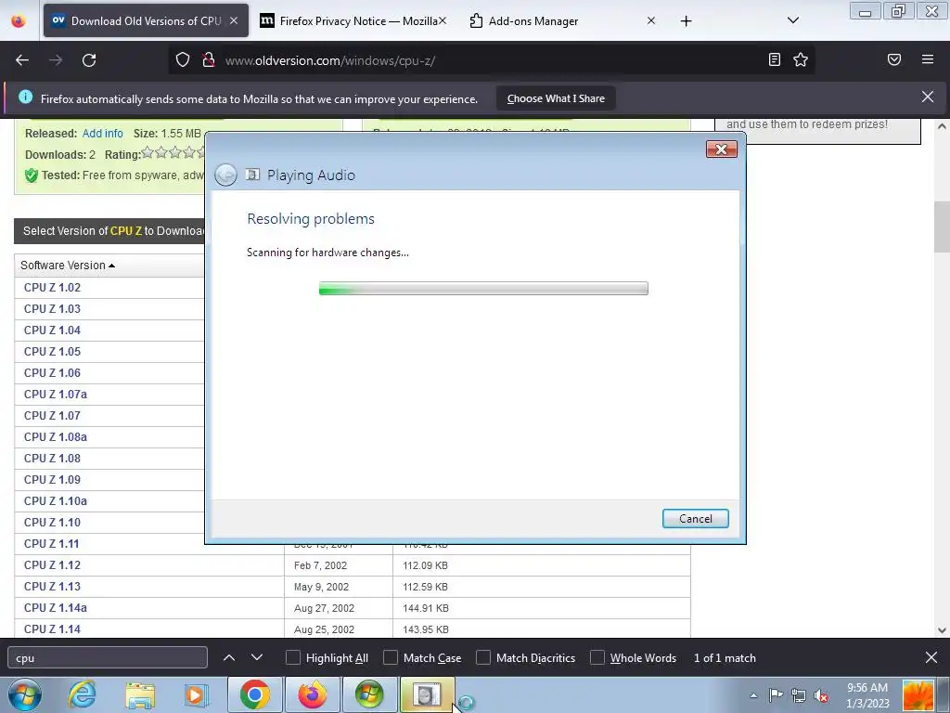Viewport: 950px width, 713px height.
Task: Open the CPU Z 1.07a link
Action: point(55,394)
